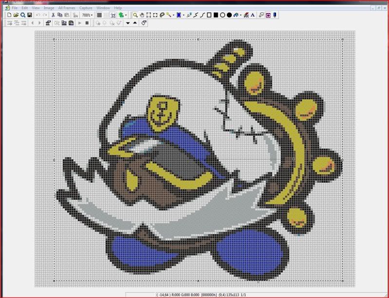
Task: Click the New file icon
Action: click(9, 15)
